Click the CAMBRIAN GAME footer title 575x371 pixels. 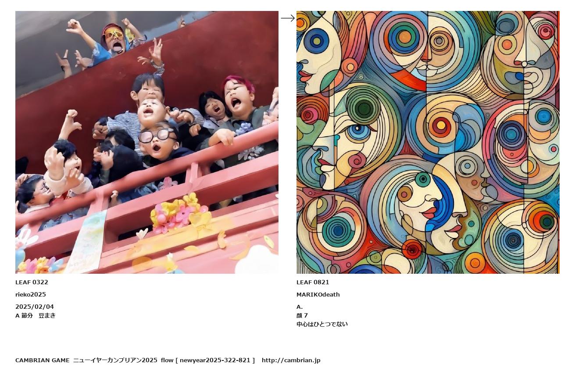coord(42,360)
